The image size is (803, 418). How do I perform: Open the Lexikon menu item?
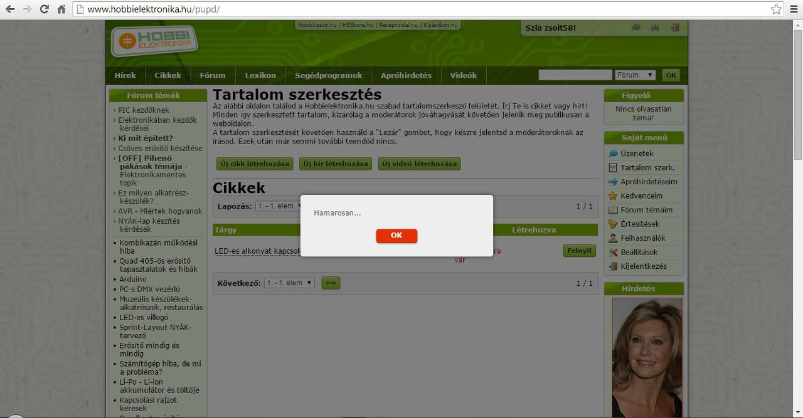pyautogui.click(x=260, y=75)
